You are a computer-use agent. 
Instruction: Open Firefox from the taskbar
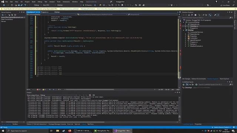tap(70, 131)
